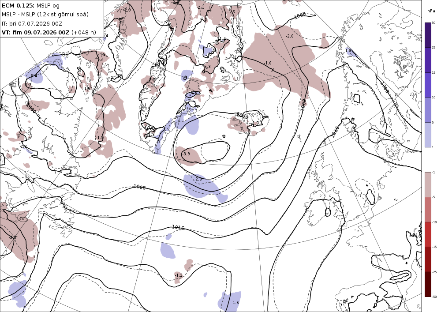The width and height of the screenshot is (441, 312).
Task: Select the 1.5 label at bottom blue patch
Action: click(235, 302)
